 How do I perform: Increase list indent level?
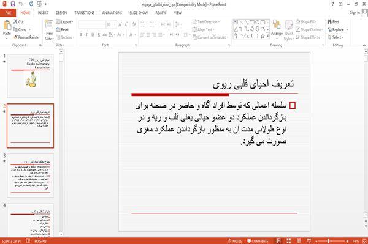click(169, 24)
